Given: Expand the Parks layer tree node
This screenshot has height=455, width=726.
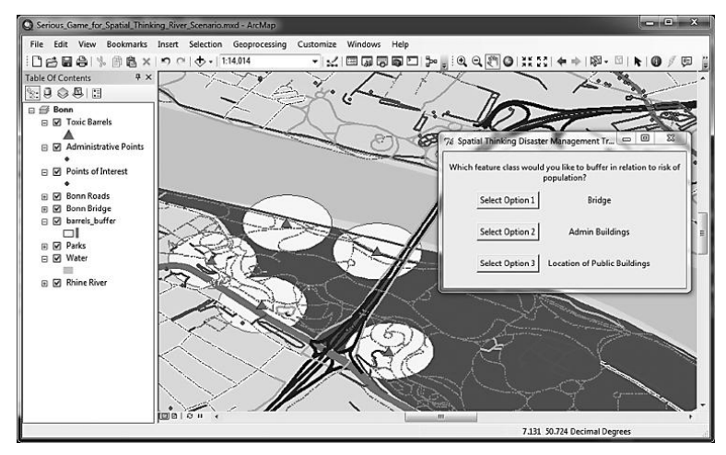Looking at the screenshot, I should coord(44,246).
